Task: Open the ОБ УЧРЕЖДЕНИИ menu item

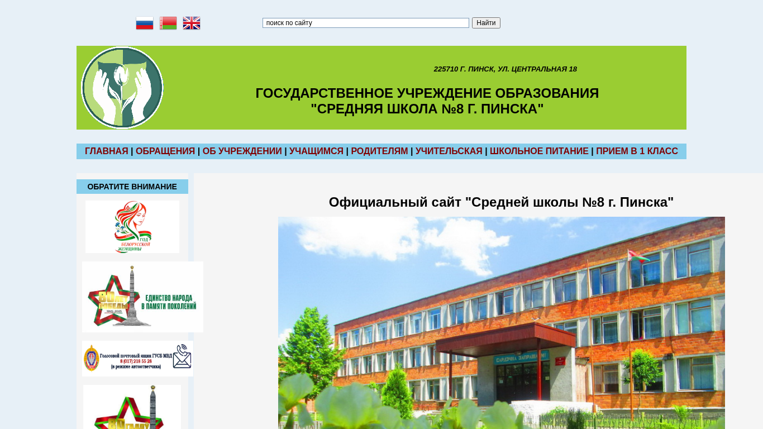Action: point(242,151)
